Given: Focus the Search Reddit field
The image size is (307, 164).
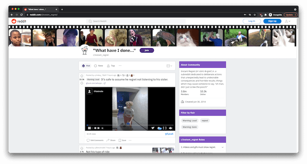Looking at the screenshot, I should point(136,21).
